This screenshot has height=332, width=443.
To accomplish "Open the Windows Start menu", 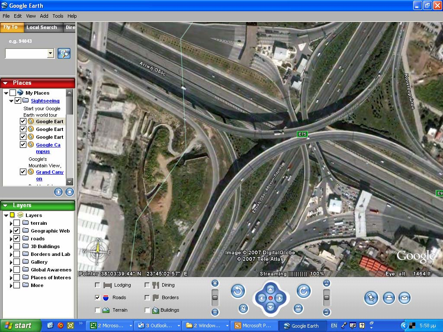I will 20,326.
